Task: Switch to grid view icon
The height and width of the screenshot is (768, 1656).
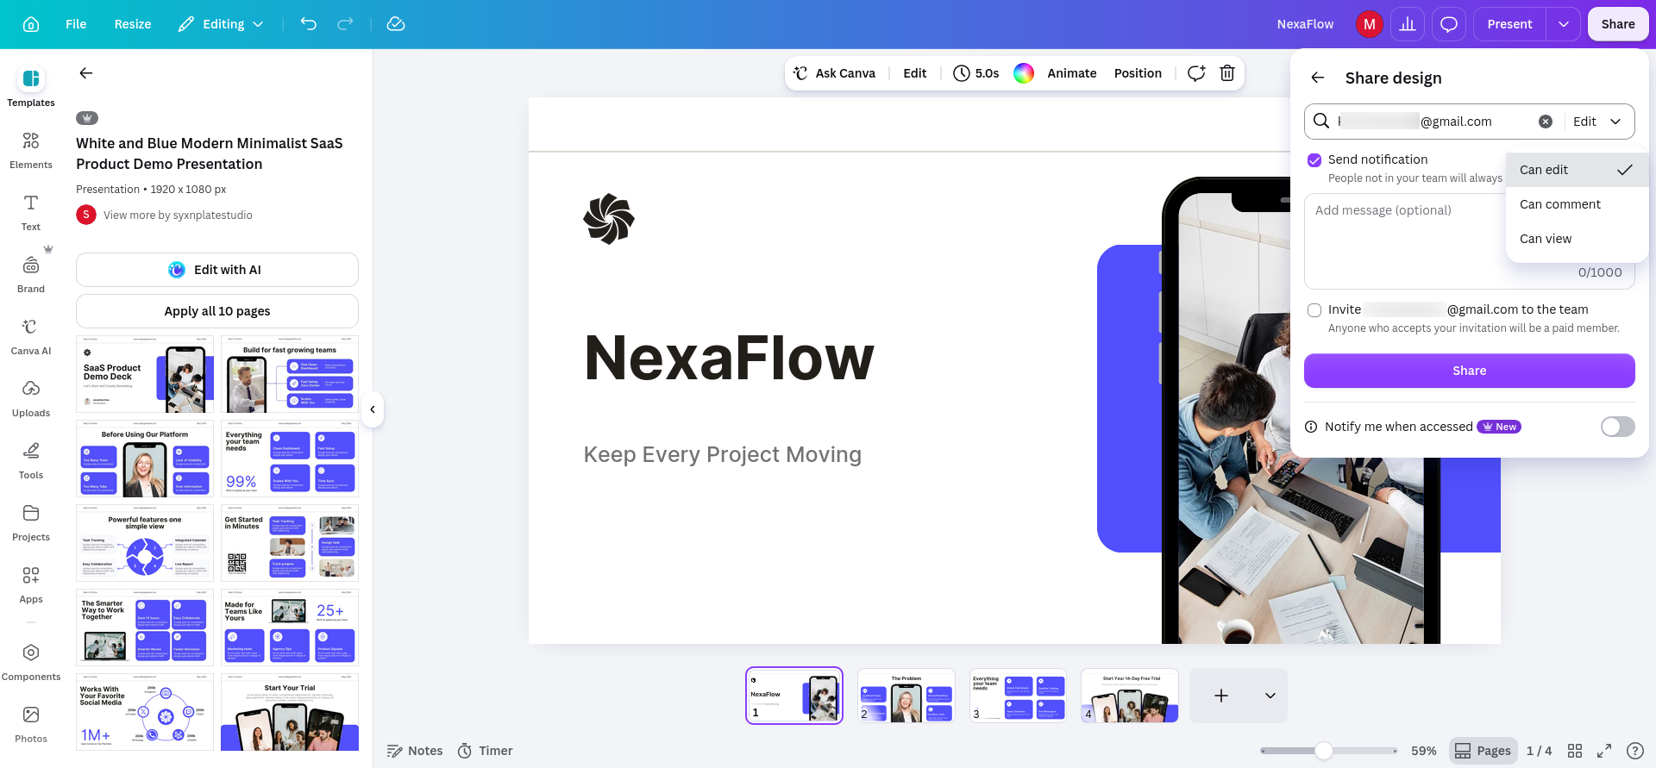Action: 1575,751
